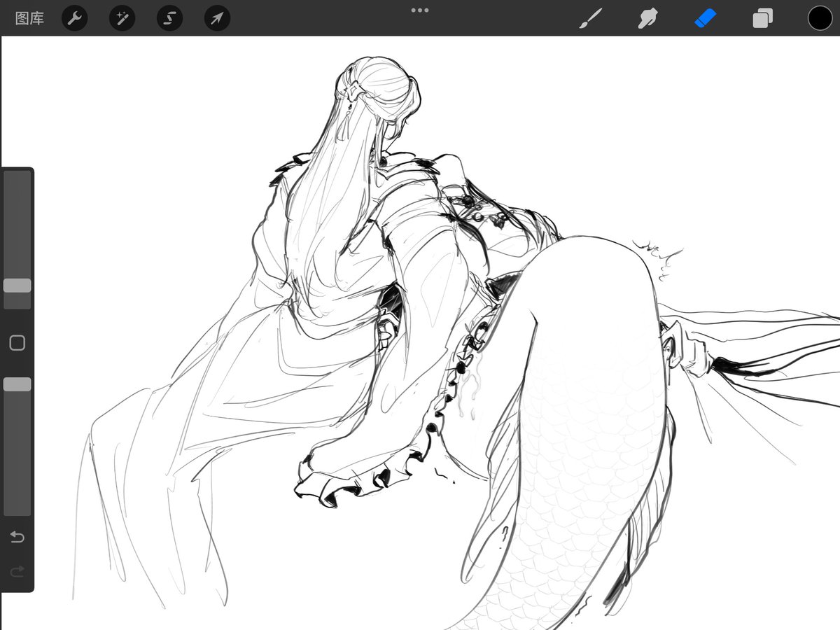Image resolution: width=840 pixels, height=630 pixels.
Task: Tap the three-dot menu at top center
Action: [420, 10]
